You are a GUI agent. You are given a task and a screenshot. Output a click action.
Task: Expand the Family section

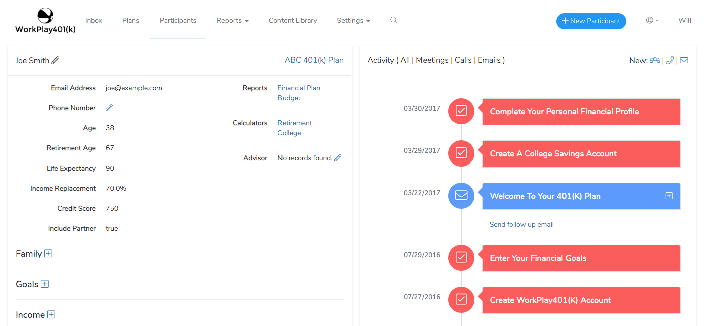48,254
